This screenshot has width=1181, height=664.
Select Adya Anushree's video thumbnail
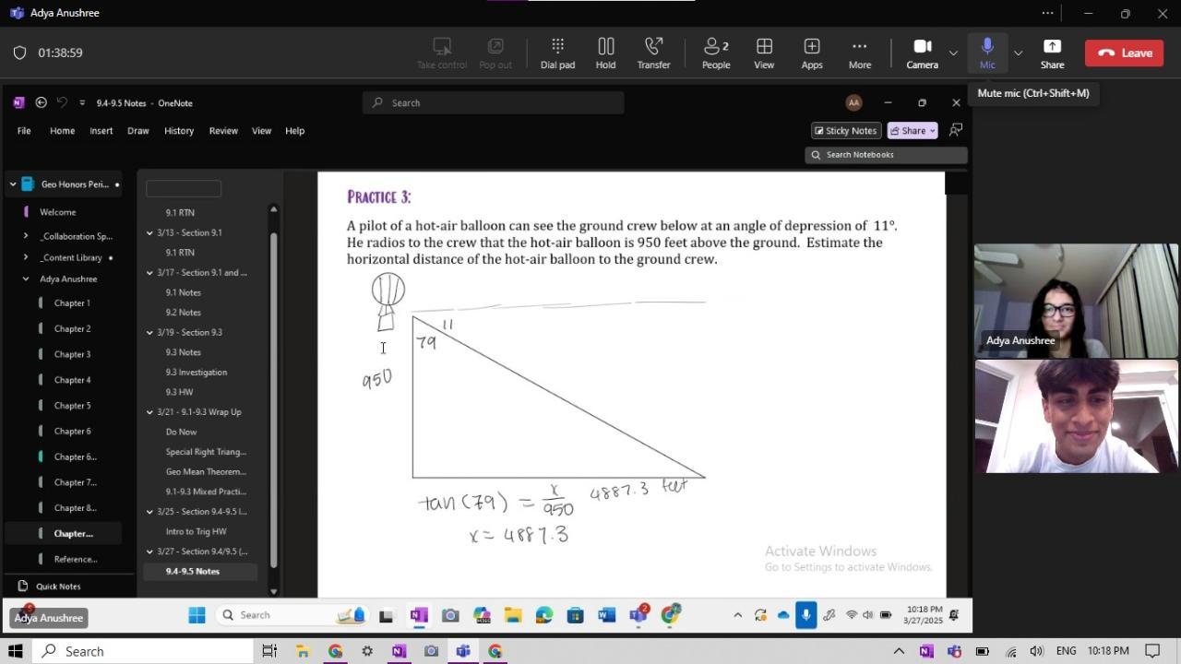1076,301
